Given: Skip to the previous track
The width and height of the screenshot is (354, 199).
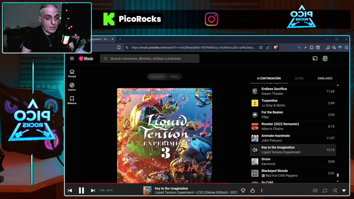Looking at the screenshot, I should [x=70, y=190].
